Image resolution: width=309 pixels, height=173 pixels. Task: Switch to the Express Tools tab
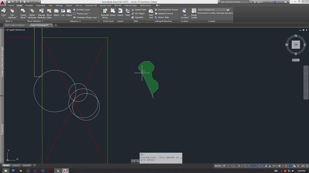105,5
